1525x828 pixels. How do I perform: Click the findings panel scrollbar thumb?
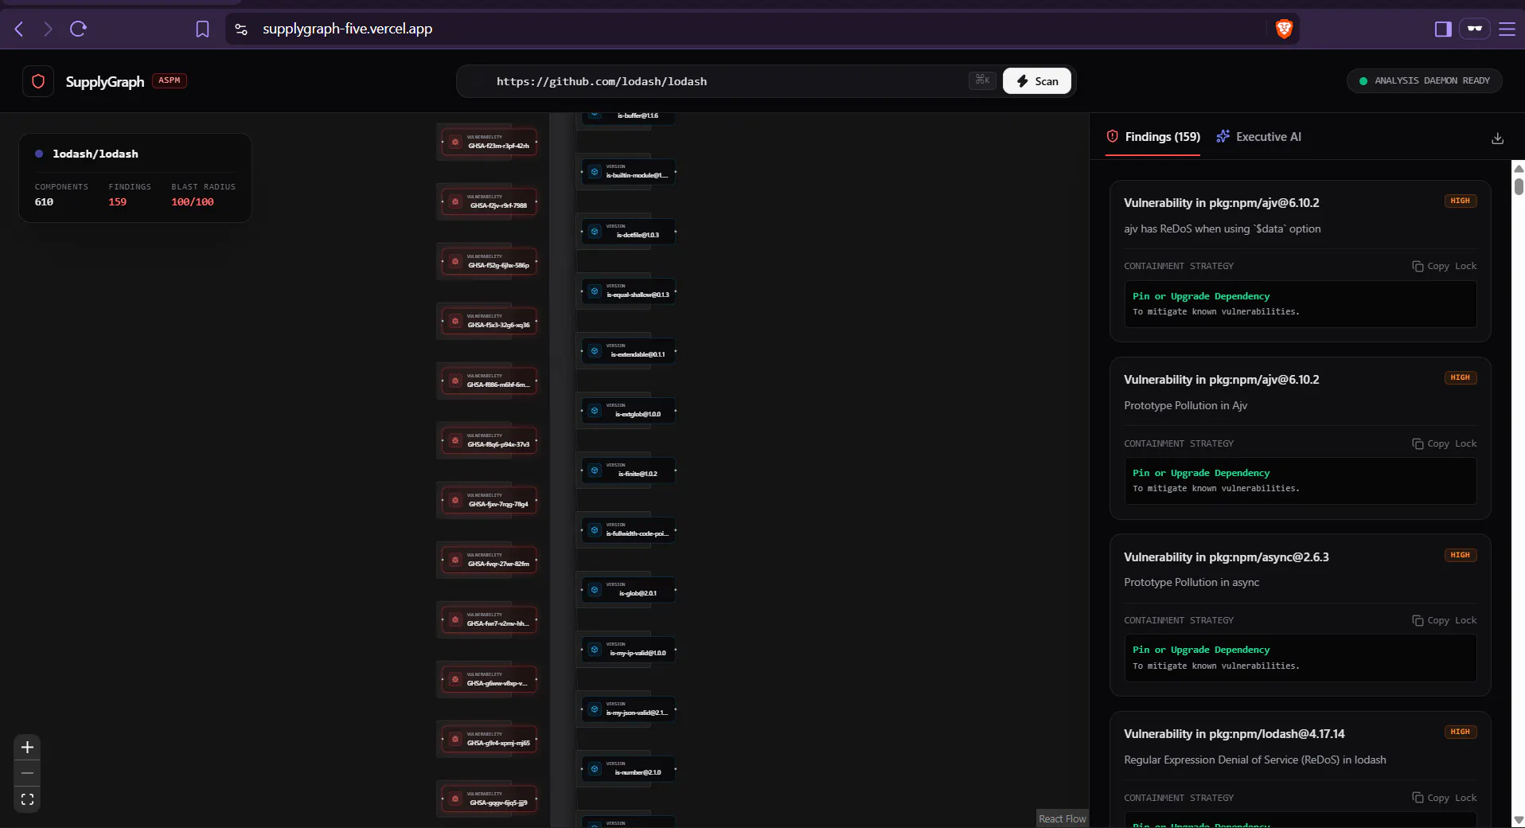(x=1519, y=186)
